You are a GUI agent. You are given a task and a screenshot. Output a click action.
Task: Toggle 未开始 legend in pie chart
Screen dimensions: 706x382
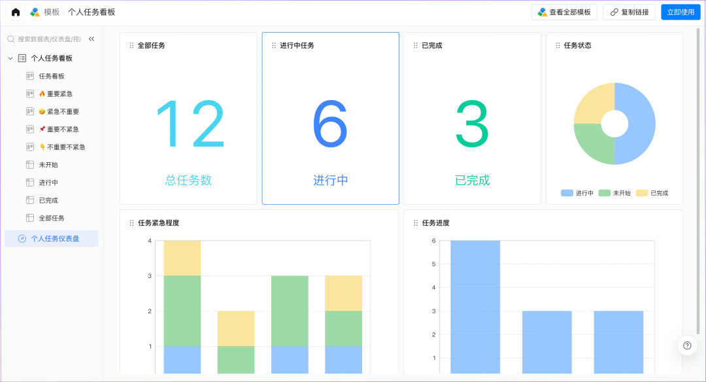point(614,193)
